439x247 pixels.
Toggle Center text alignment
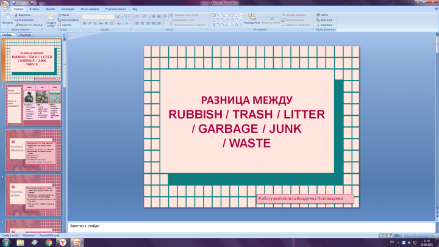(143, 23)
